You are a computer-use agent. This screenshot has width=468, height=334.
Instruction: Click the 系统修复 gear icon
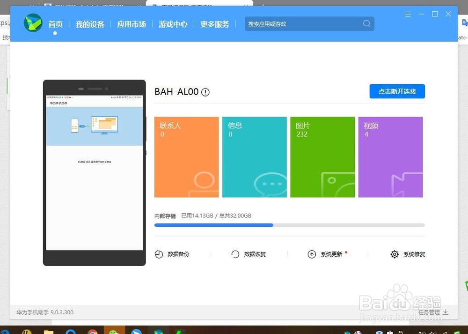point(395,254)
